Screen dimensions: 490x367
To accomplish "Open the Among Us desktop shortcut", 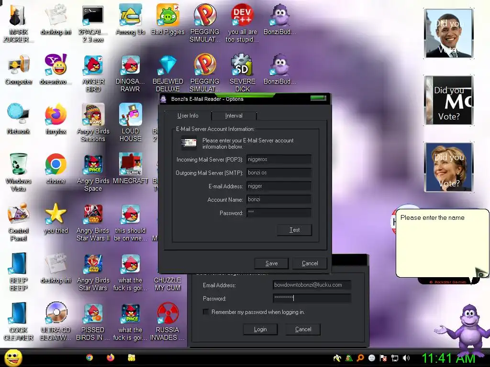I will (x=130, y=20).
